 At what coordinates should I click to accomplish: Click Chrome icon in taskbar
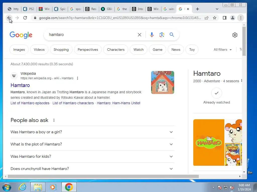pos(69,187)
